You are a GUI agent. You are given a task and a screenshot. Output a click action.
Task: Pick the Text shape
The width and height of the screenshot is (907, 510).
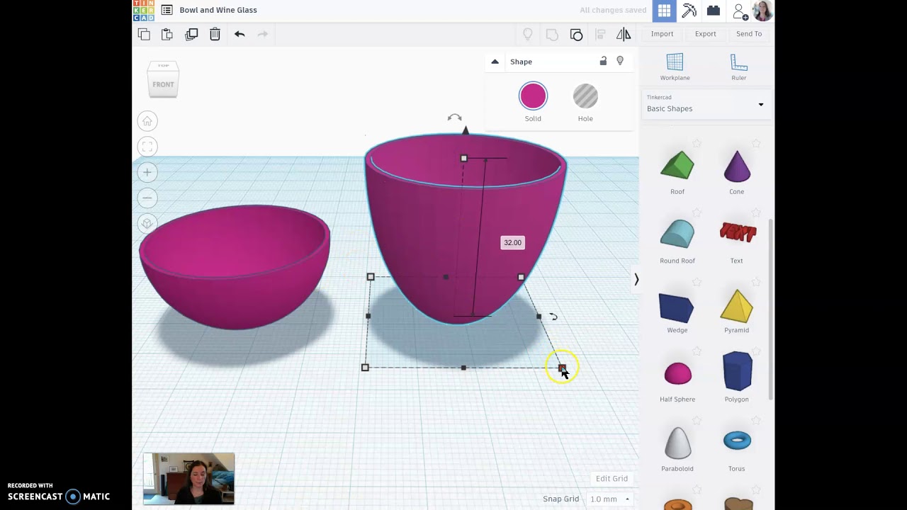(737, 232)
